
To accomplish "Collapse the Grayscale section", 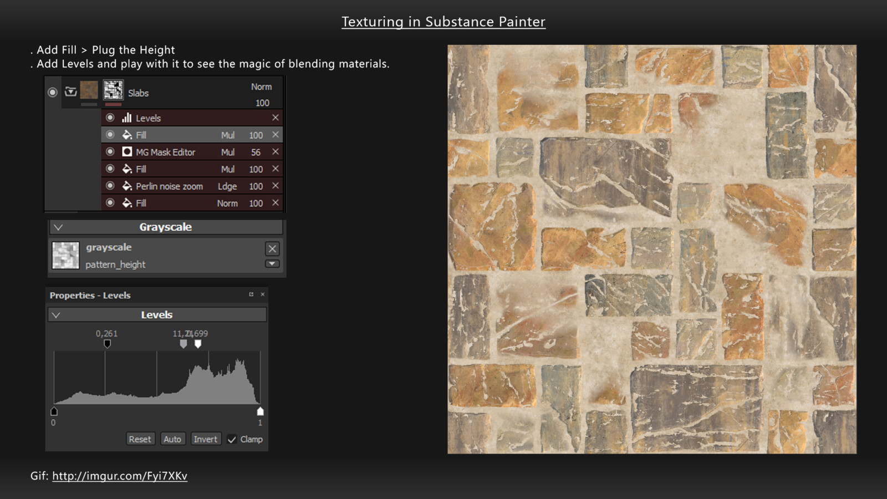I will pyautogui.click(x=58, y=227).
